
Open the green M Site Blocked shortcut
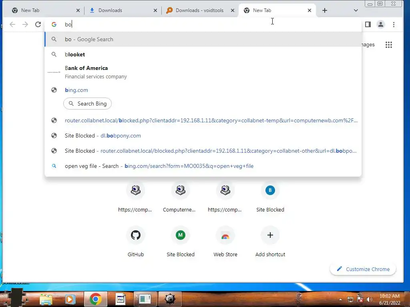tap(181, 242)
